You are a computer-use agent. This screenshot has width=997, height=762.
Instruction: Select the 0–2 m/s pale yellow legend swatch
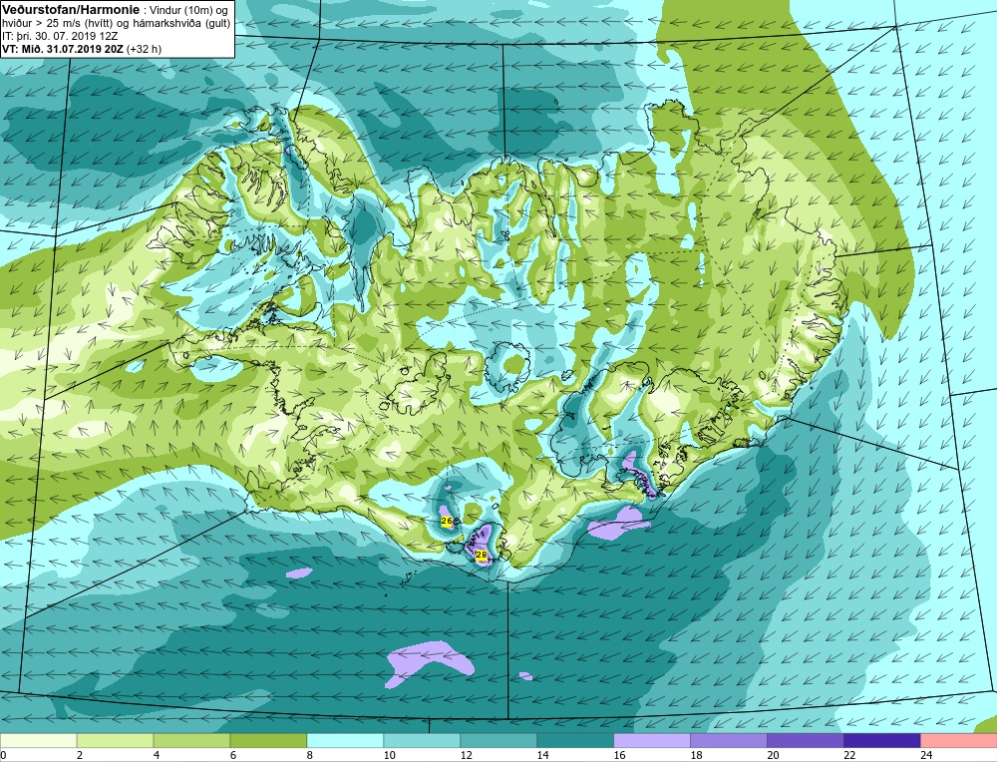[x=39, y=741]
